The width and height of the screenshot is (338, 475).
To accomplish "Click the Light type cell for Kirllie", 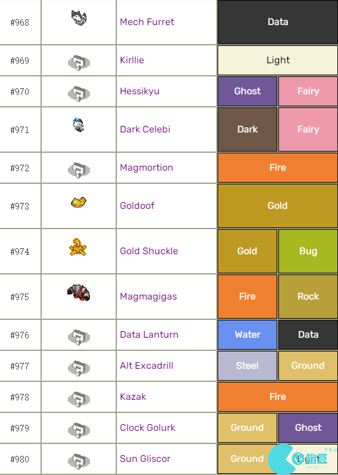I will click(x=278, y=60).
